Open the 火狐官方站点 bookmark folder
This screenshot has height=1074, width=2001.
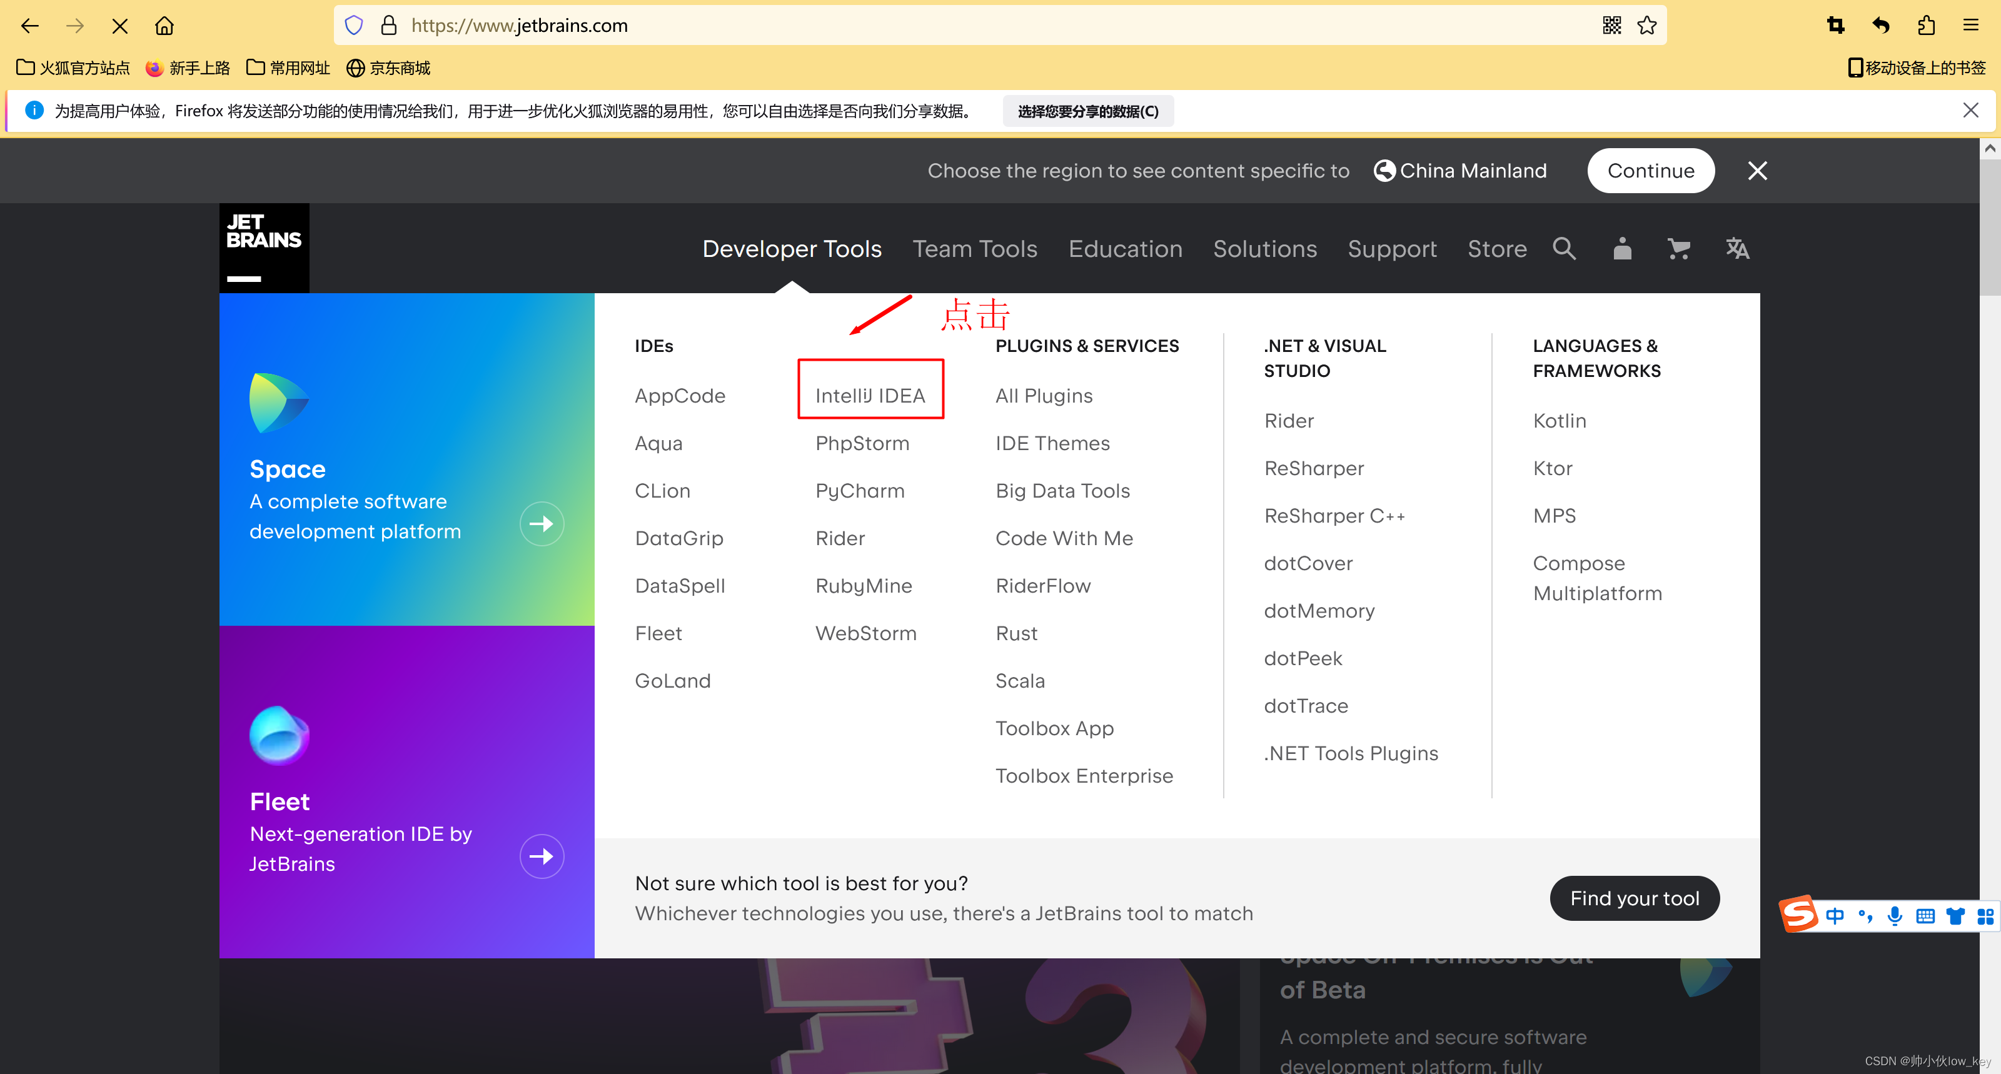[73, 68]
